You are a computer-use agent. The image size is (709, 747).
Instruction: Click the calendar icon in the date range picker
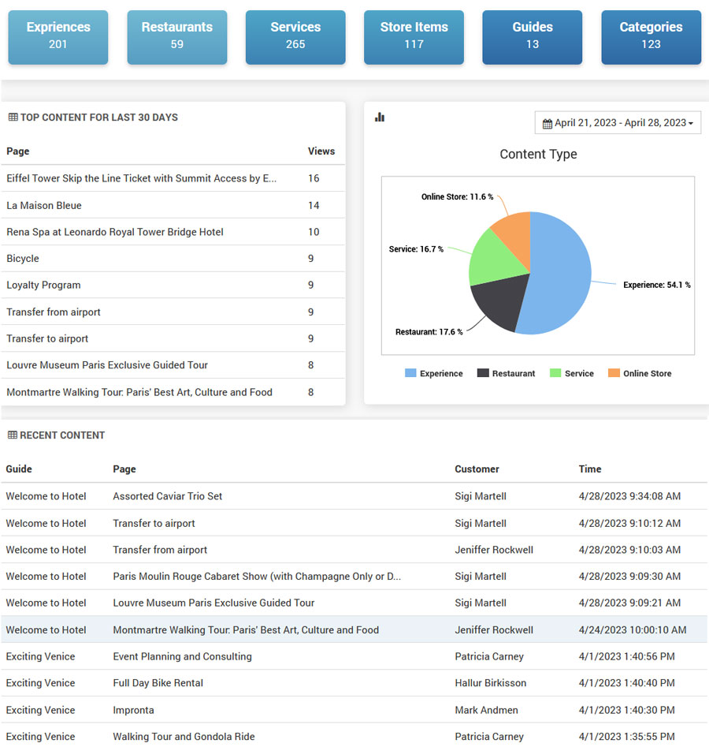point(548,124)
